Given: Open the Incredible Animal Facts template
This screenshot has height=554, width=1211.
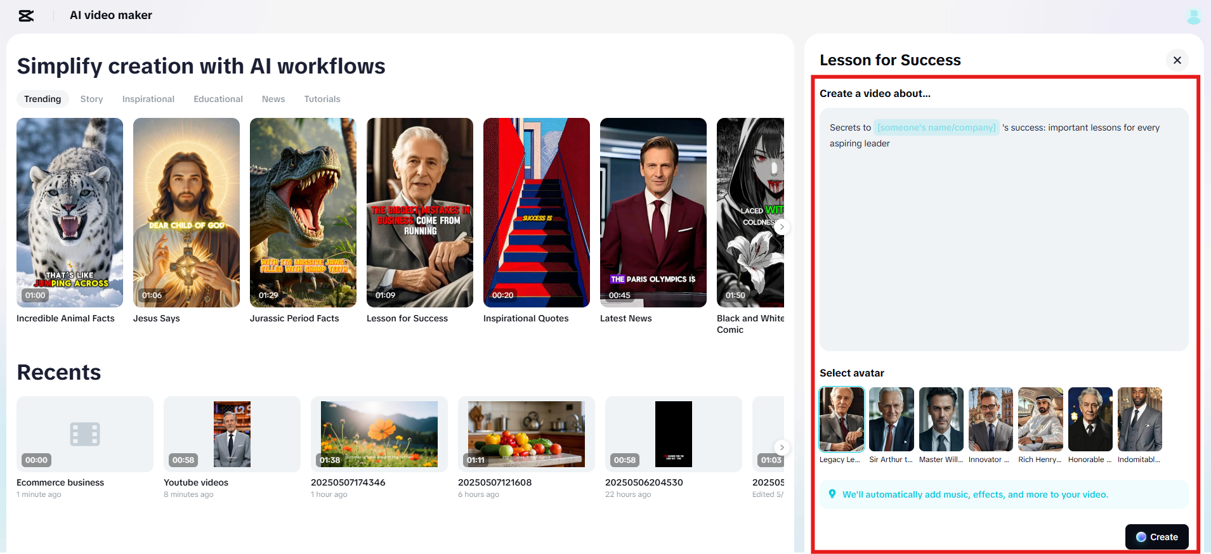Looking at the screenshot, I should point(70,212).
